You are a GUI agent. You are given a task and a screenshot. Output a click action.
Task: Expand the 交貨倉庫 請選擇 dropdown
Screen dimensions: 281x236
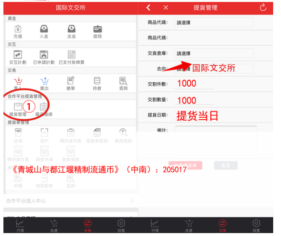pyautogui.click(x=214, y=53)
